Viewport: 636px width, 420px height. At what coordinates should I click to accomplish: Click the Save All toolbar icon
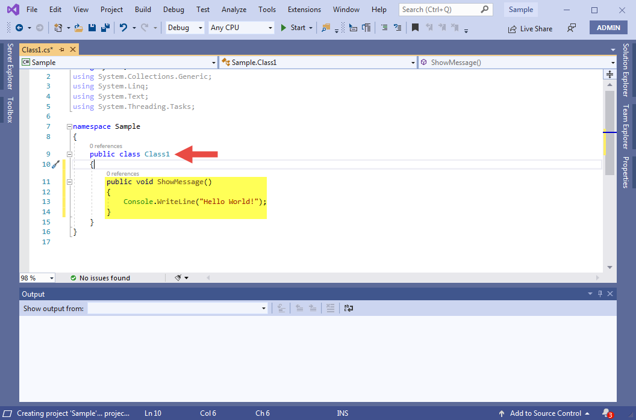click(x=105, y=28)
